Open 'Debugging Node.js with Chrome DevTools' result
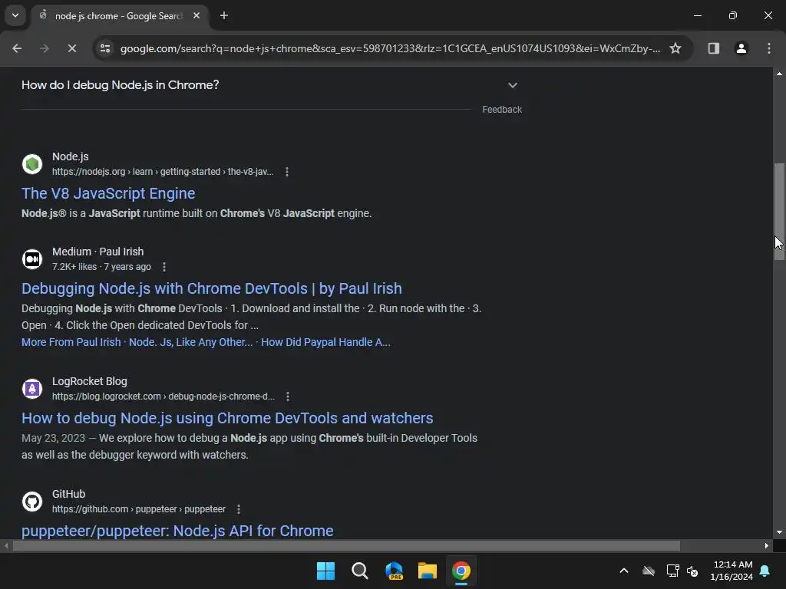 212,289
